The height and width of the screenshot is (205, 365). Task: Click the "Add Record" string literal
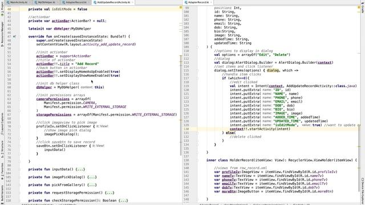[x=87, y=64]
